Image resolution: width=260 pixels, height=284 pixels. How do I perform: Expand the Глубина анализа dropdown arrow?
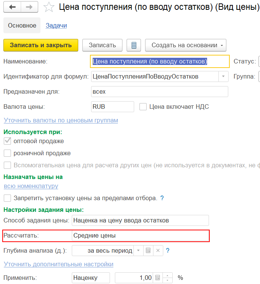[138, 250]
